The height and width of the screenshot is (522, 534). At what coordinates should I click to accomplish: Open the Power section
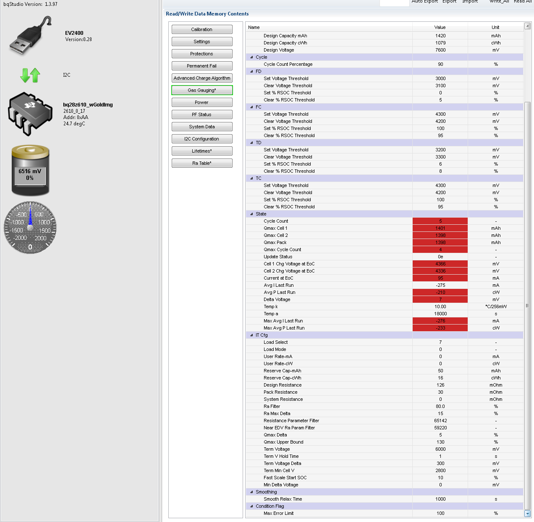click(x=202, y=102)
